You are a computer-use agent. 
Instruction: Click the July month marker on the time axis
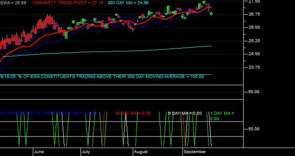(86, 152)
